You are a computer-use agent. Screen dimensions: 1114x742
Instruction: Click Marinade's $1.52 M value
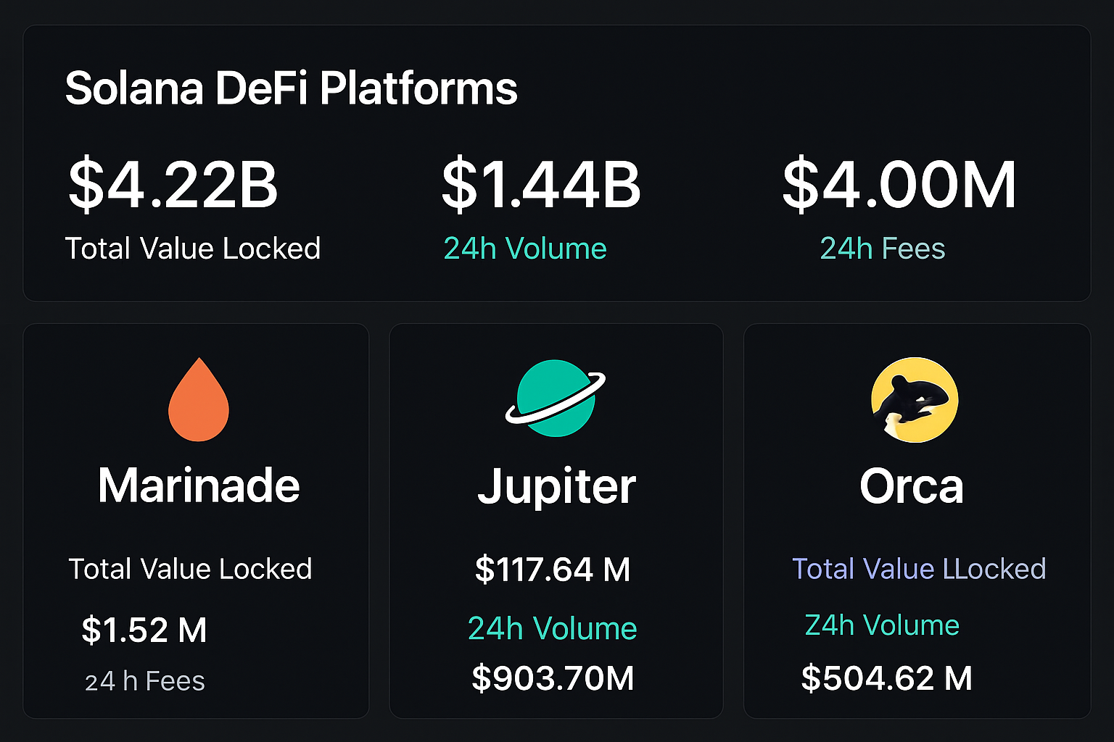tap(144, 629)
